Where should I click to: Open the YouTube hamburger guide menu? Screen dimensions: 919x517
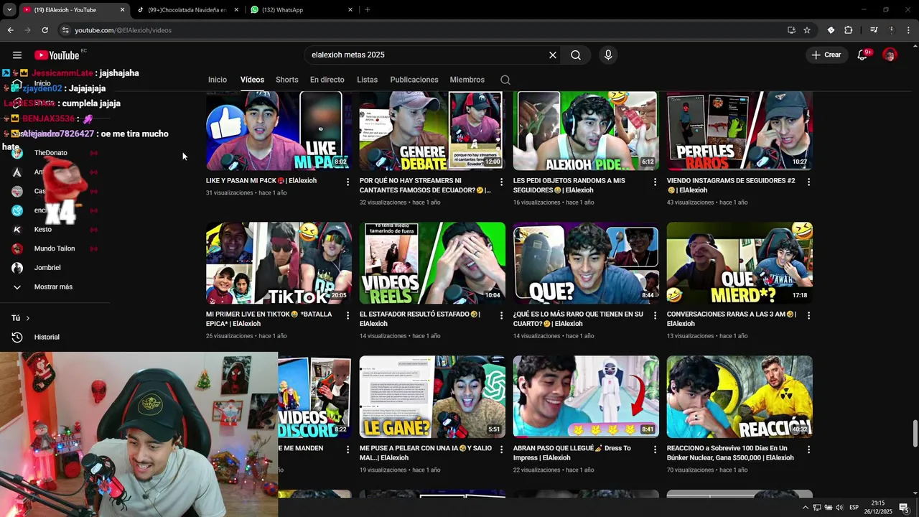[x=17, y=55]
